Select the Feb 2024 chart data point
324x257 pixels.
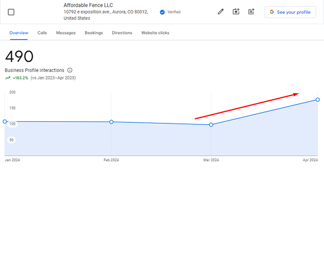111,122
